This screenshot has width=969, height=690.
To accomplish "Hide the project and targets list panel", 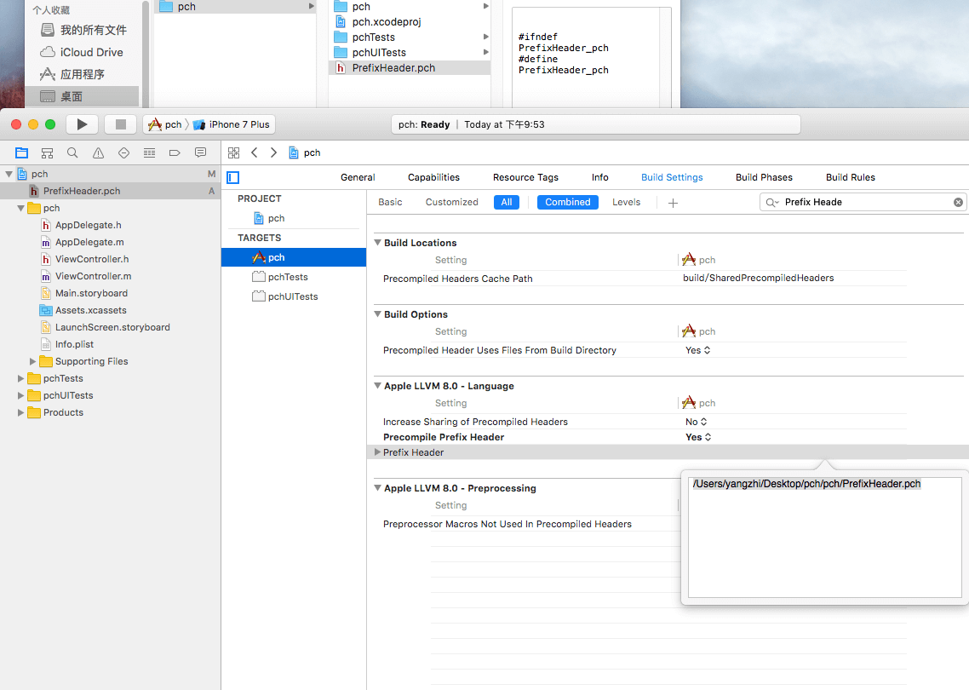I will (x=233, y=177).
